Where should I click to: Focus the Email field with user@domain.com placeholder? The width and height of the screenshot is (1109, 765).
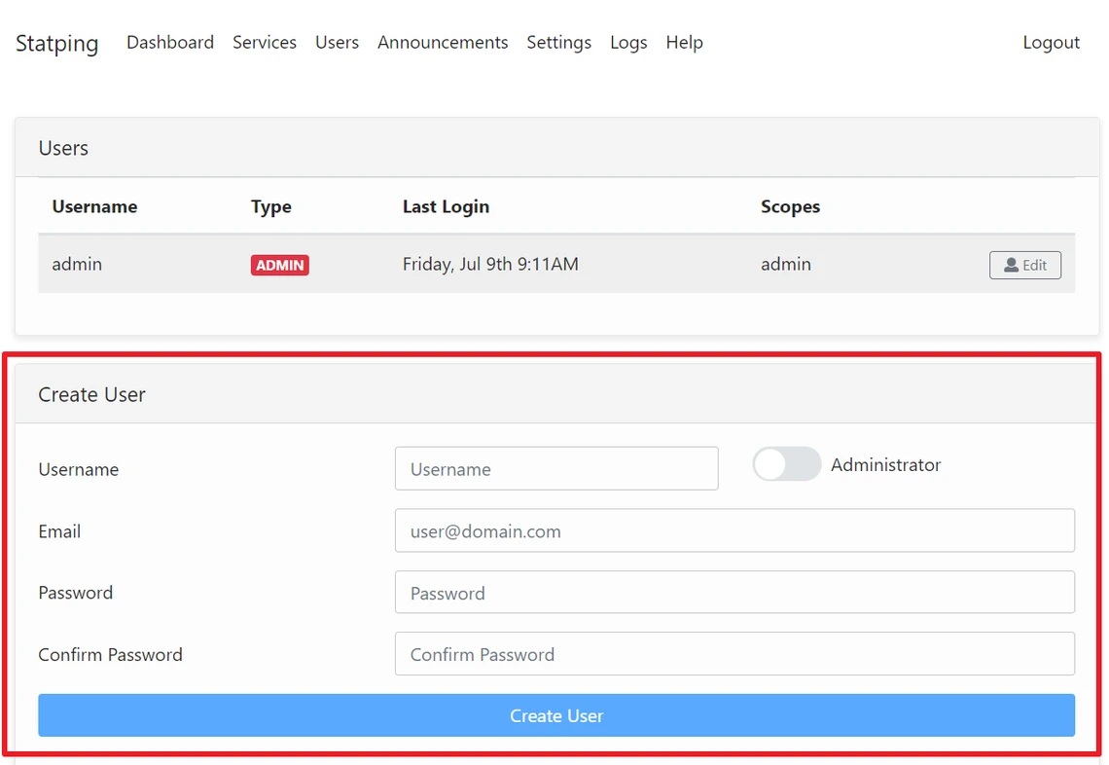[734, 530]
